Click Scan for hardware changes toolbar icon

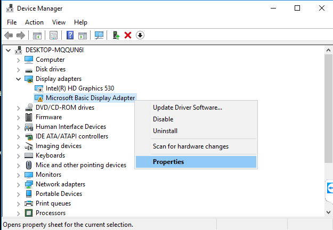tap(99, 35)
